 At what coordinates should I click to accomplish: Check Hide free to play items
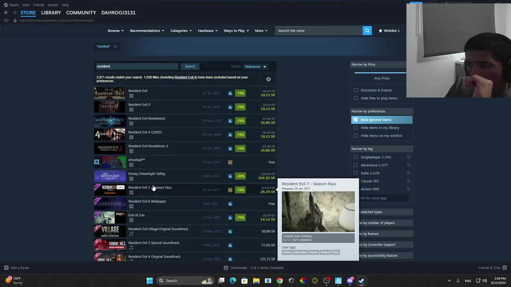[356, 98]
